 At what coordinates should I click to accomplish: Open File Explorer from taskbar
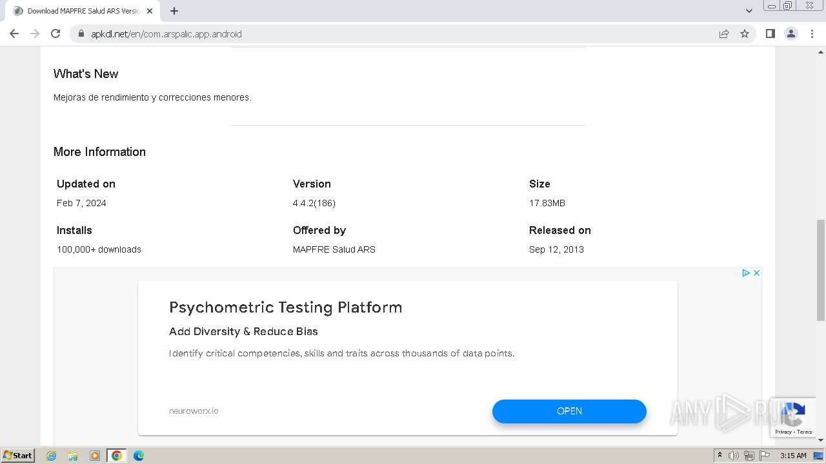pyautogui.click(x=73, y=456)
